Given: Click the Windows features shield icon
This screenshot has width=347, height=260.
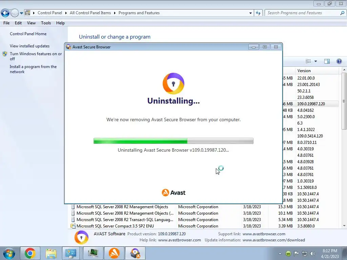Looking at the screenshot, I should click(x=5, y=54).
